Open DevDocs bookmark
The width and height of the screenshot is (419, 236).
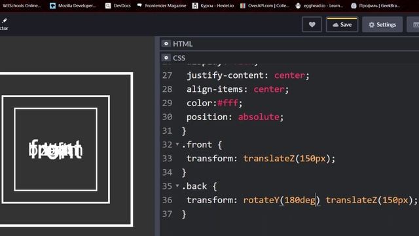118,6
